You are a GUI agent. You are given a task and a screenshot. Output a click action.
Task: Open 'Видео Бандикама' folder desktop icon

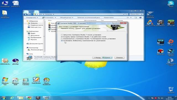pos(5,14)
